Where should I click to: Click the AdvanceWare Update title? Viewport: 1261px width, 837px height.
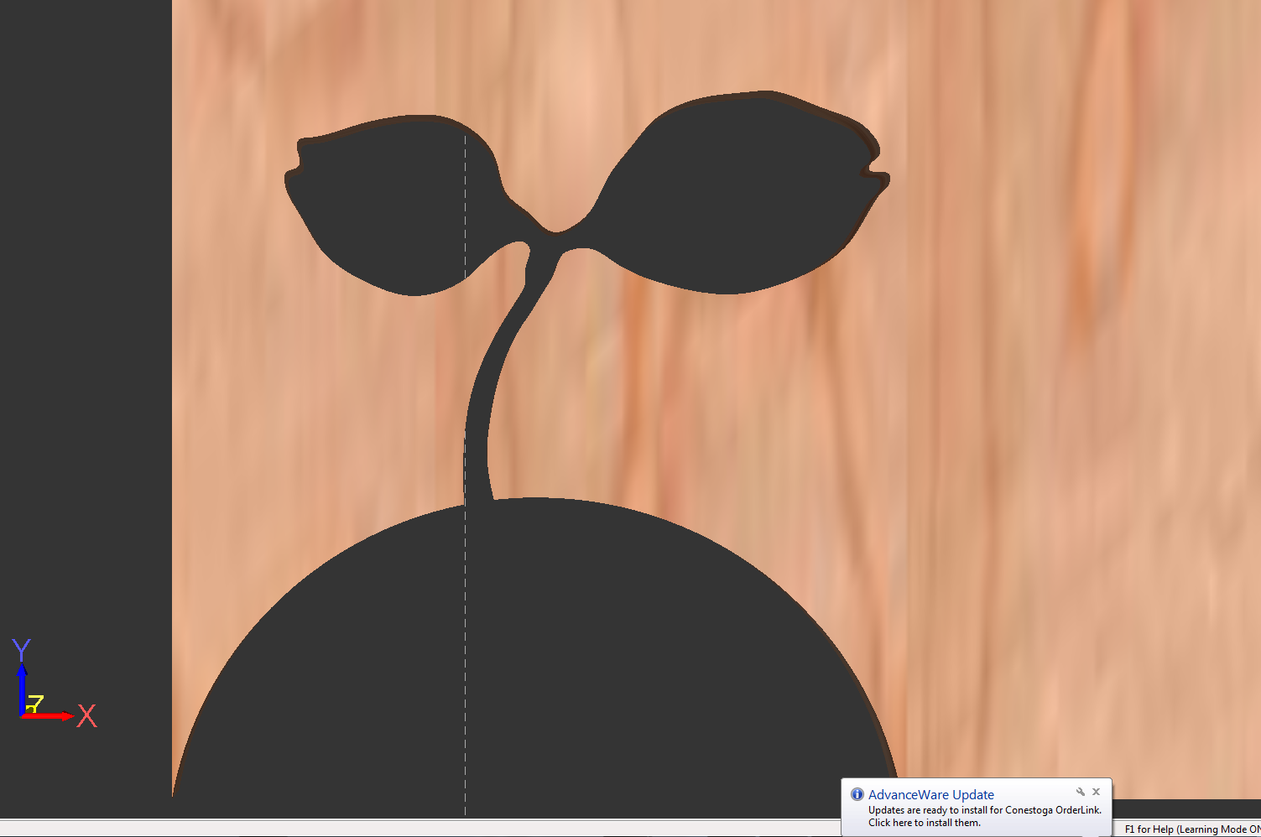click(x=930, y=794)
